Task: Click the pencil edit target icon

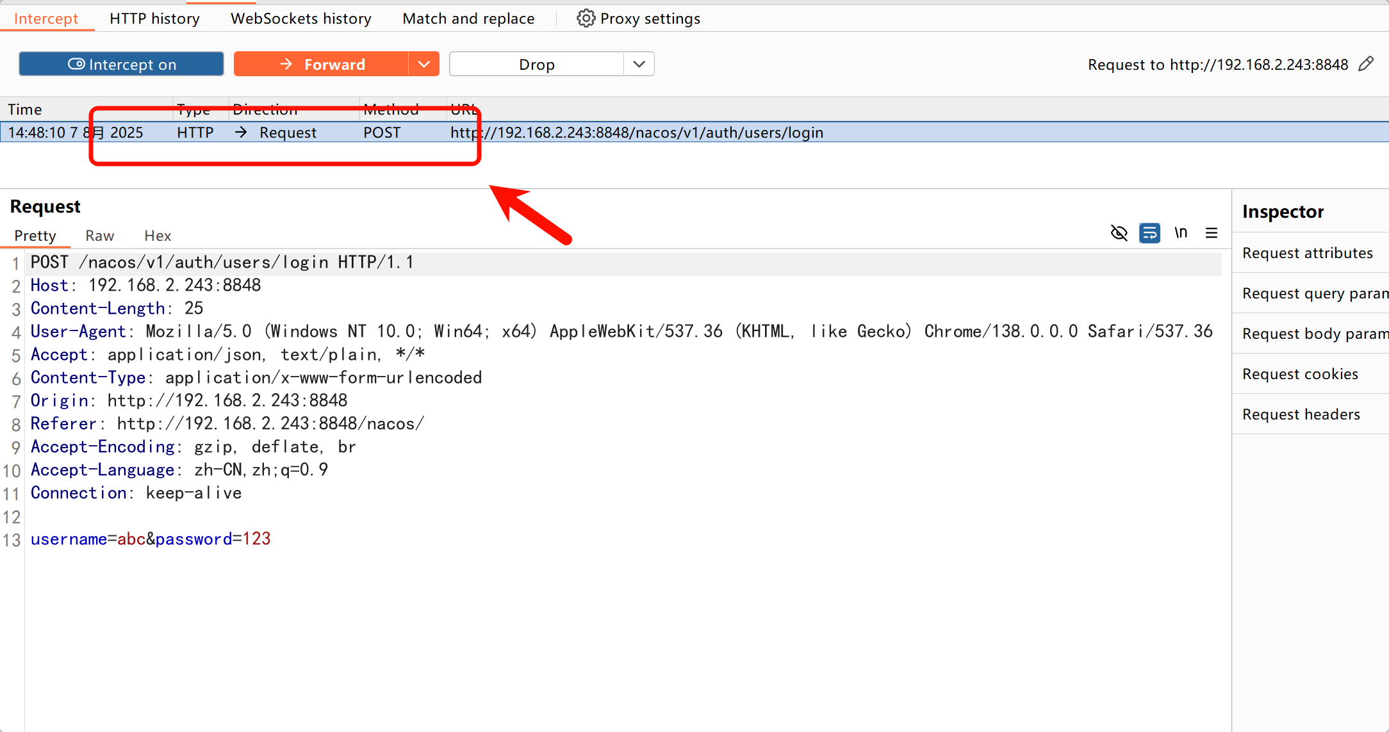Action: 1366,64
